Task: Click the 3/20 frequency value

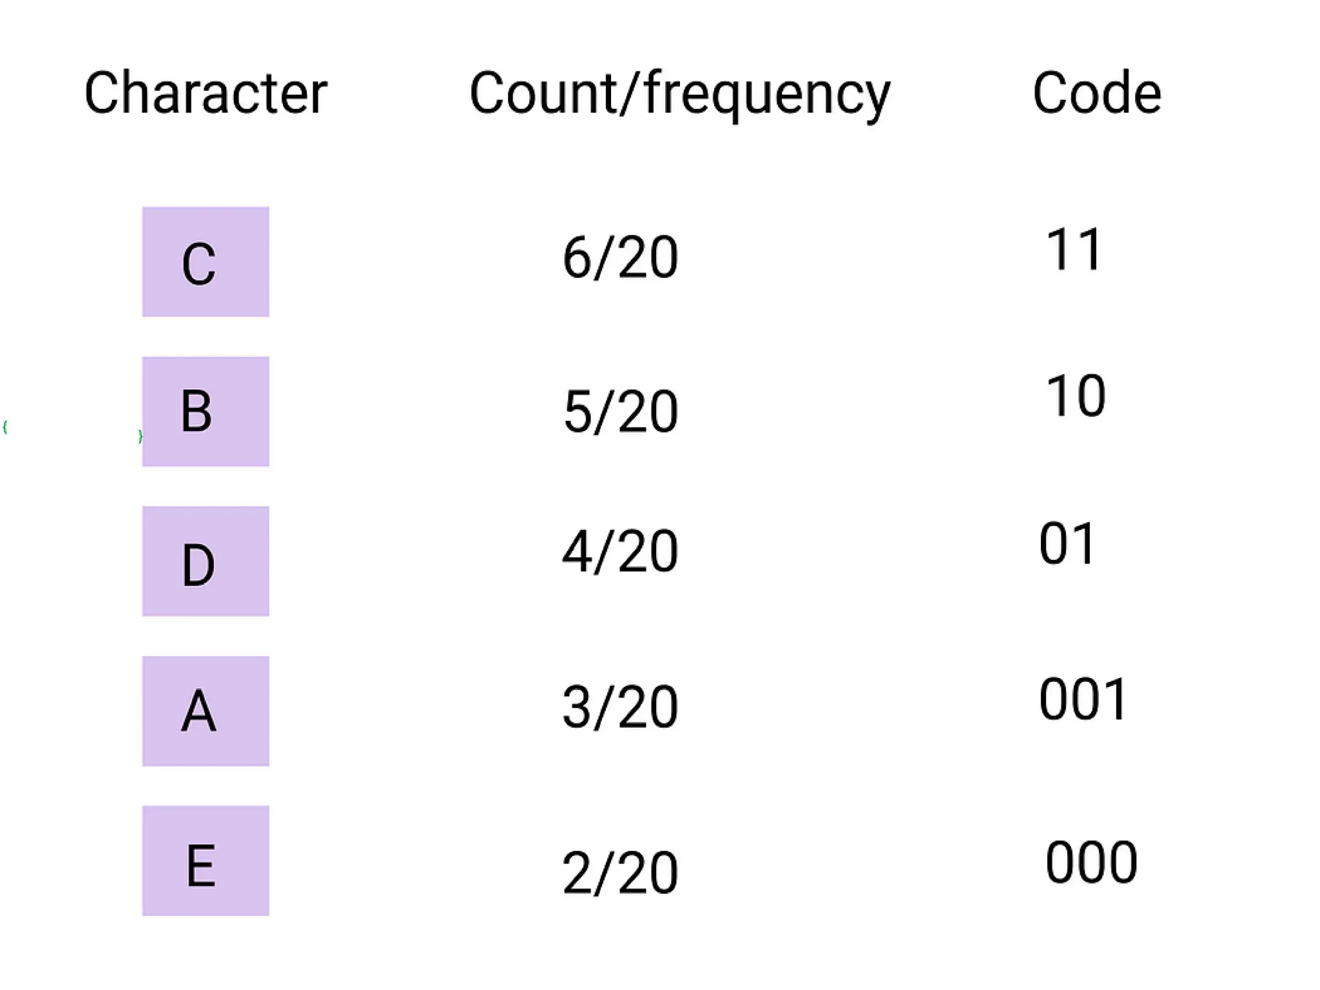Action: pyautogui.click(x=620, y=708)
